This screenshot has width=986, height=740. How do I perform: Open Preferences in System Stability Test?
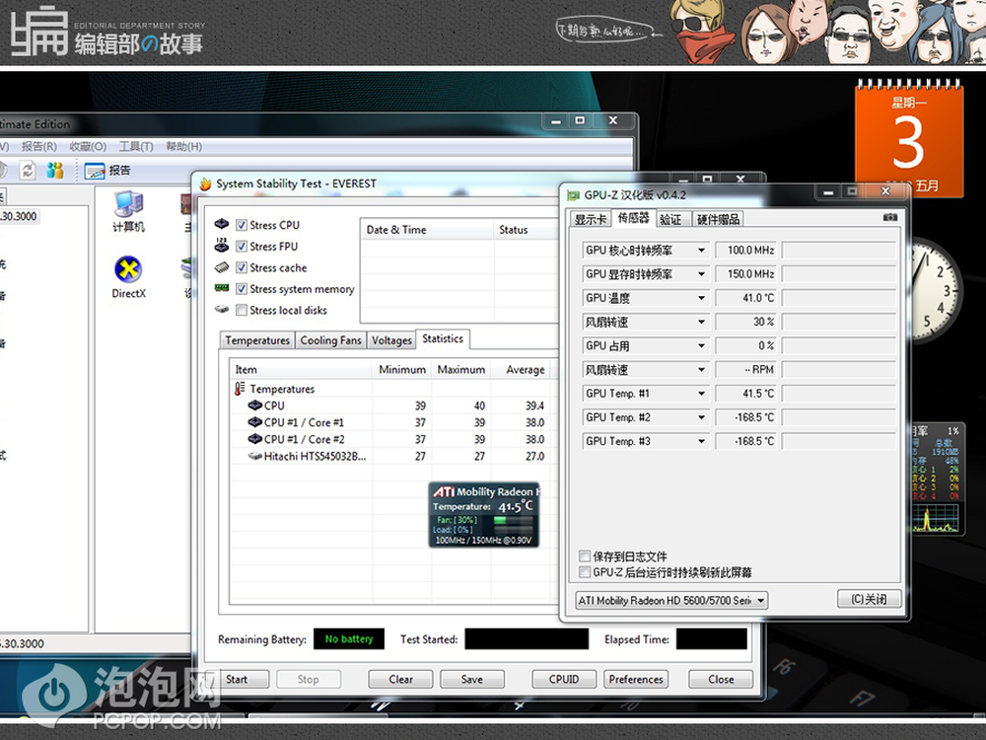636,679
